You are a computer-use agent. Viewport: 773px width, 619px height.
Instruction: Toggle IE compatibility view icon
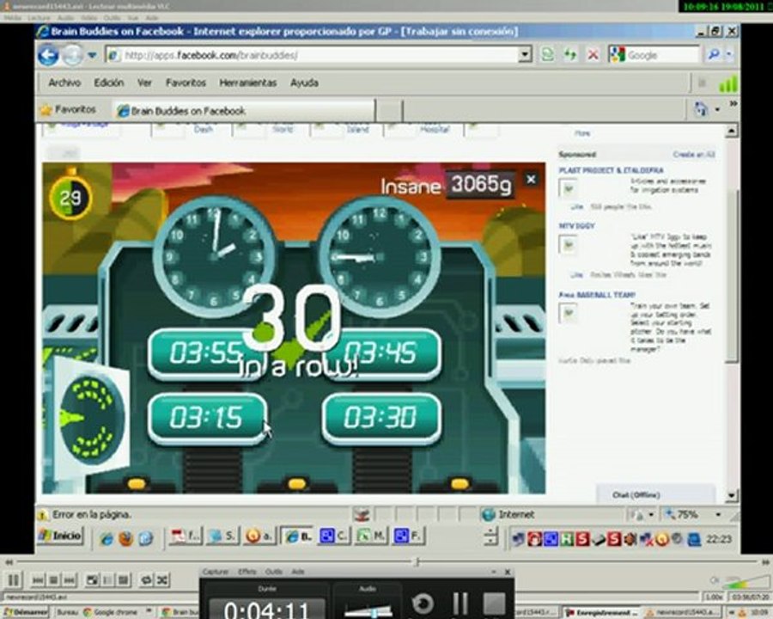[x=548, y=54]
